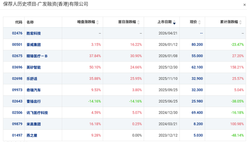Open 乐舒适 stock page

click(x=32, y=79)
